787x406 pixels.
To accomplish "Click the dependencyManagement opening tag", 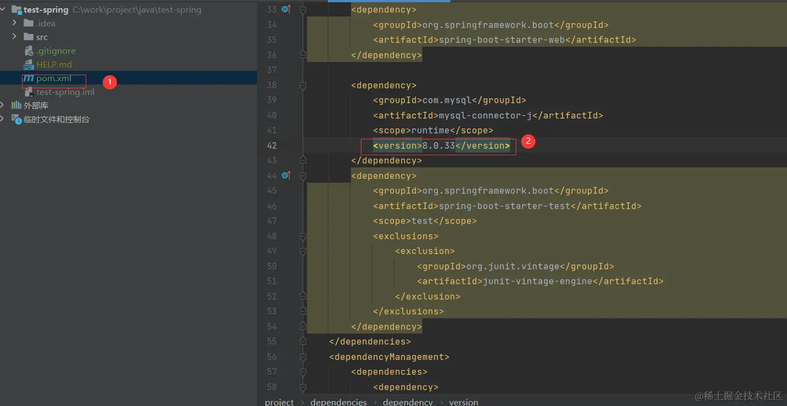I will tap(389, 357).
